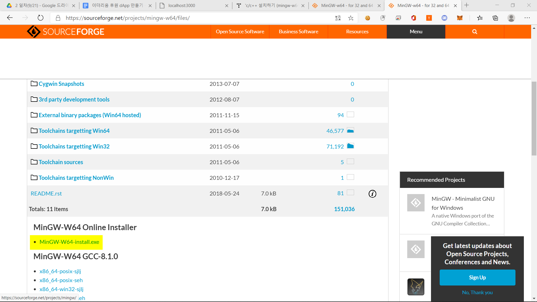
Task: Open the Resources navigation dropdown
Action: [357, 32]
